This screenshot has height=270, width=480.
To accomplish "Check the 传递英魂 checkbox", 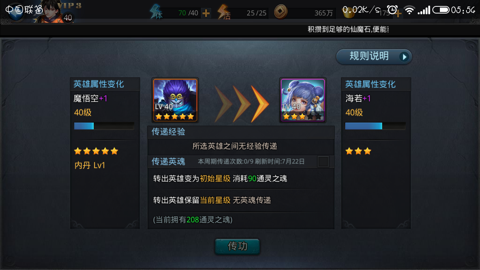I will coord(323,162).
